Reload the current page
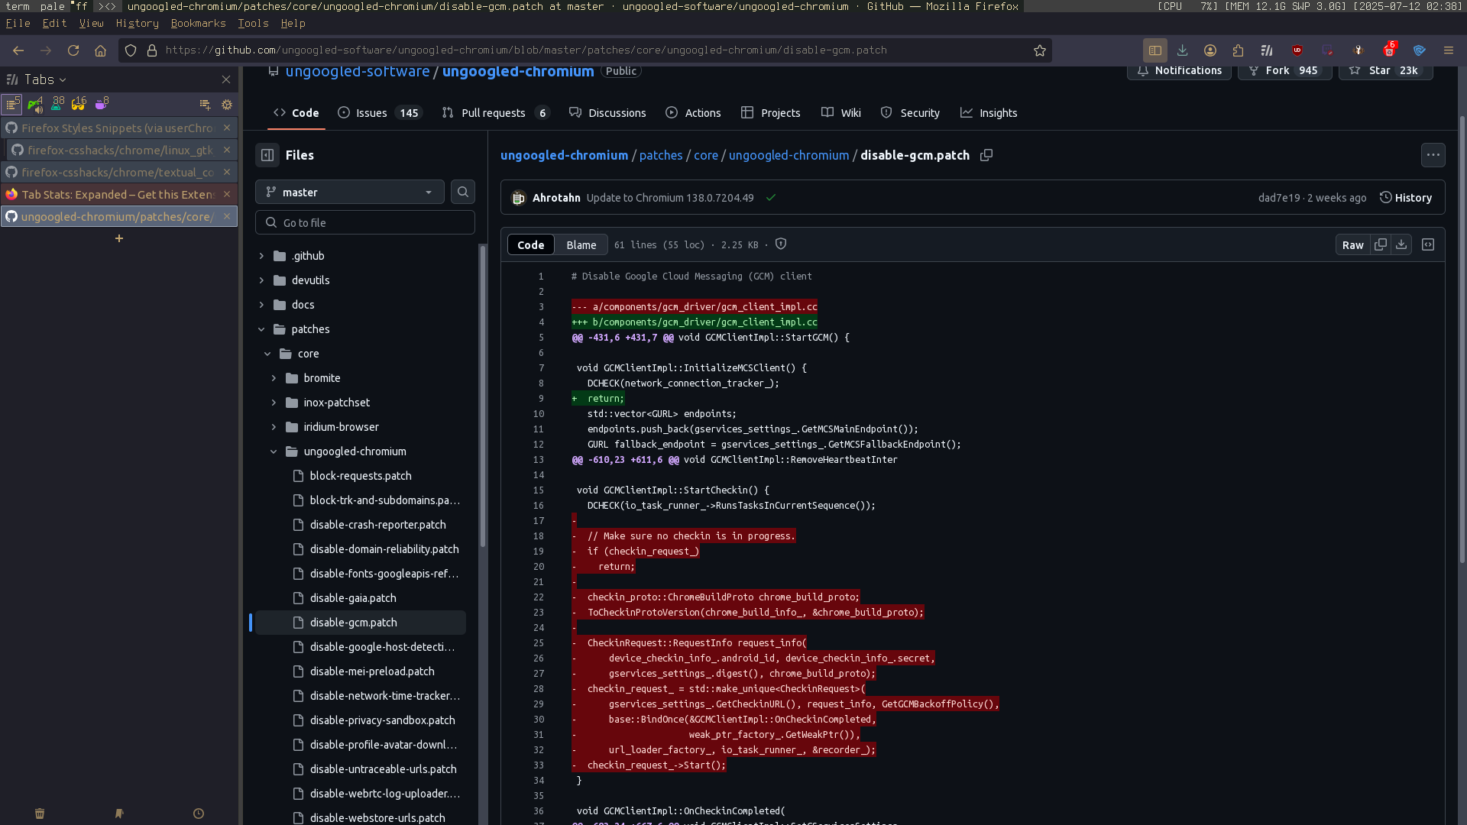 point(73,50)
